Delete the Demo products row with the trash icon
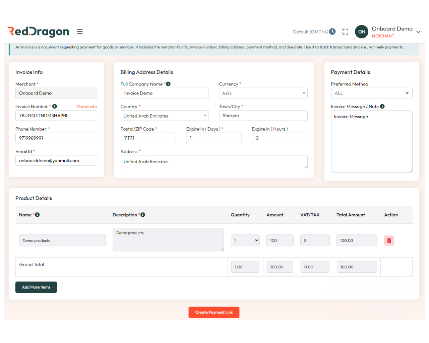Viewport: 429px width, 343px height. [x=388, y=240]
